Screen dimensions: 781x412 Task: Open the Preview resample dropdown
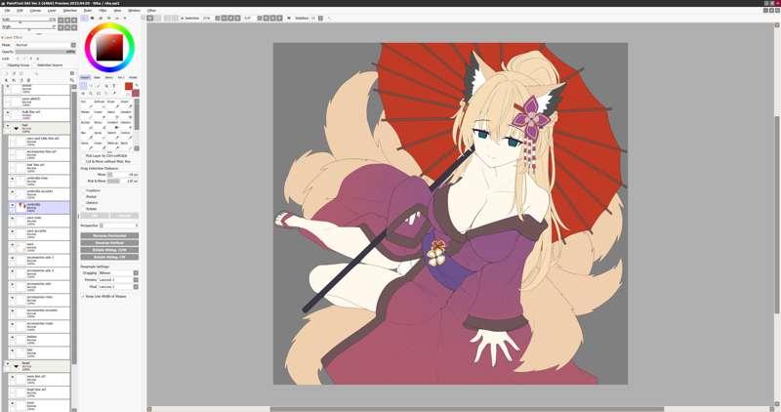[118, 280]
